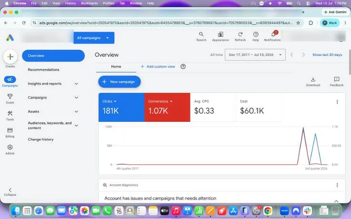
Task: Open Recommendations in the left menu
Action: pos(43,69)
